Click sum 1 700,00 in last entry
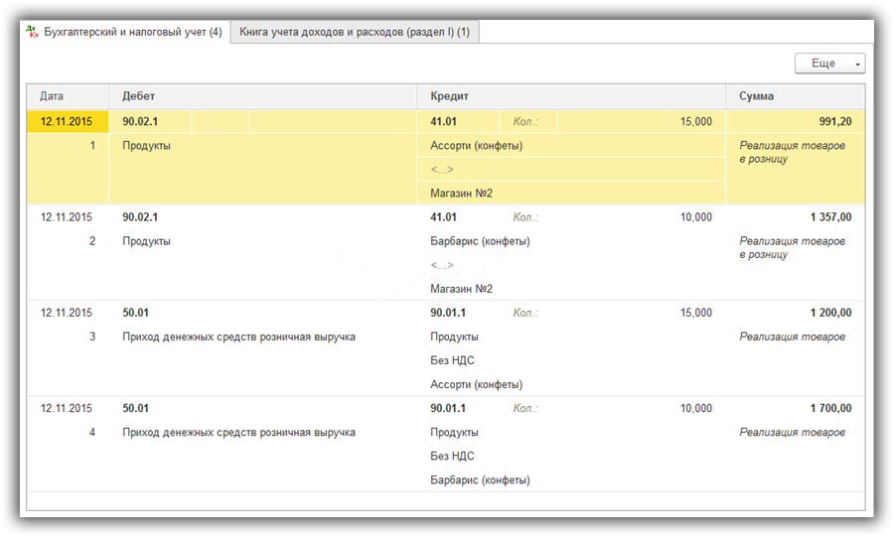This screenshot has height=537, width=894. [x=830, y=408]
